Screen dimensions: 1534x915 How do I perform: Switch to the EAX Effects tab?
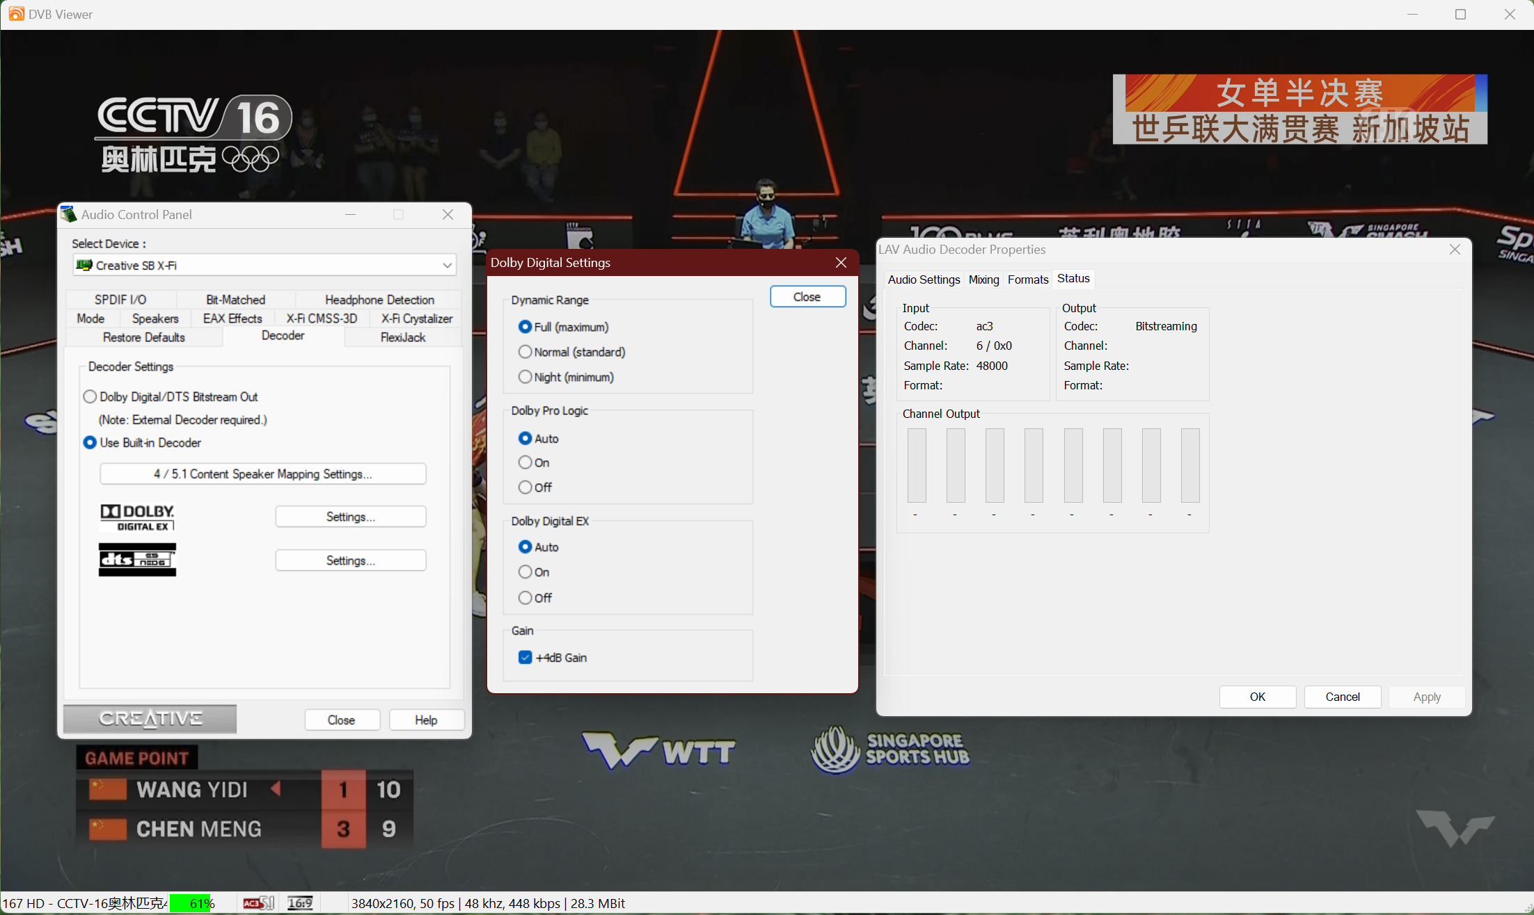232,318
